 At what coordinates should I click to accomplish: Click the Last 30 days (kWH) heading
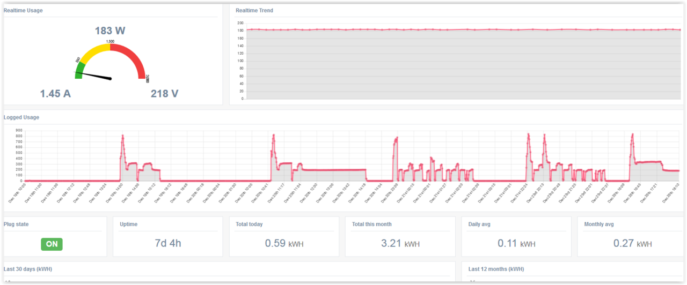28,269
